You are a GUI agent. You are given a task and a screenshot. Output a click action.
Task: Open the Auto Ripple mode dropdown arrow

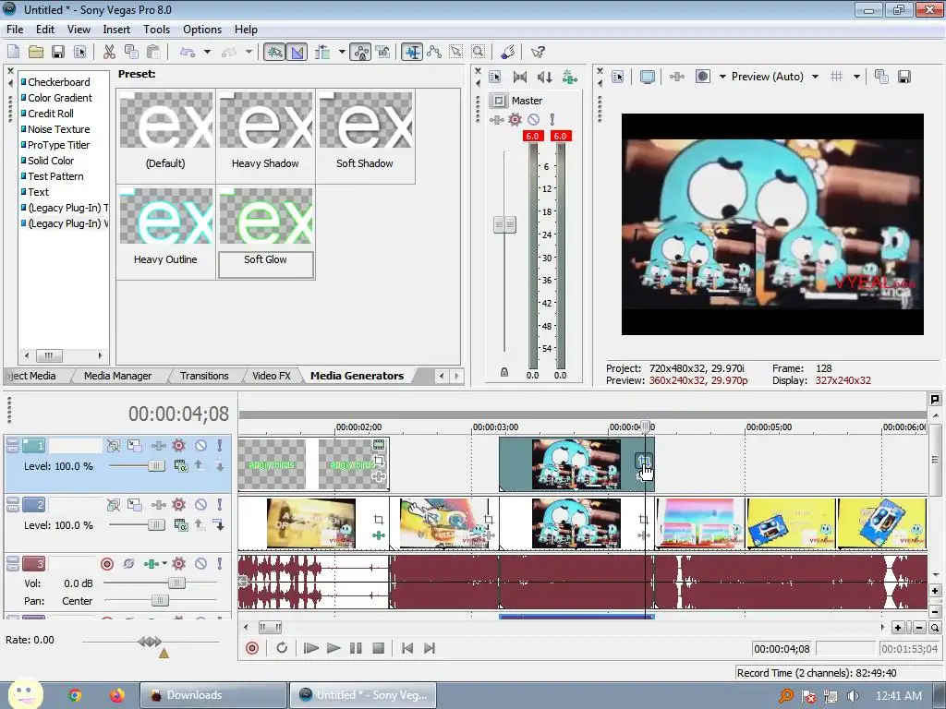click(x=342, y=52)
